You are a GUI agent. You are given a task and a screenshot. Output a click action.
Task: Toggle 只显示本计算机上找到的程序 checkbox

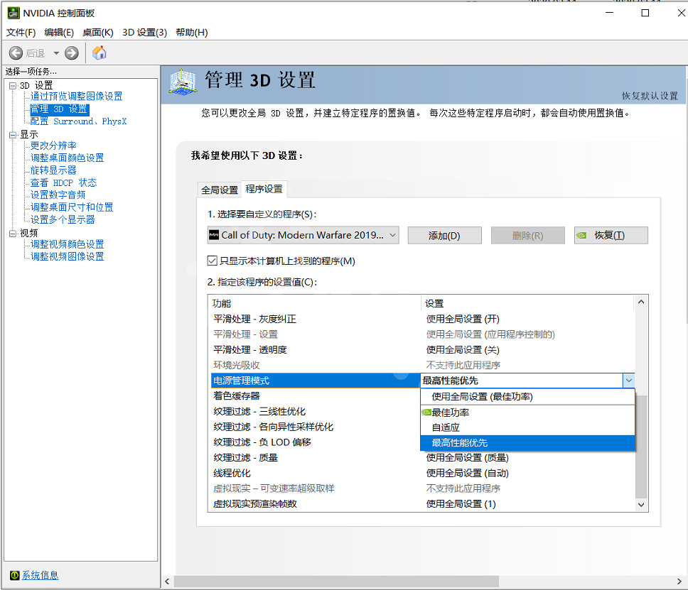[x=213, y=261]
